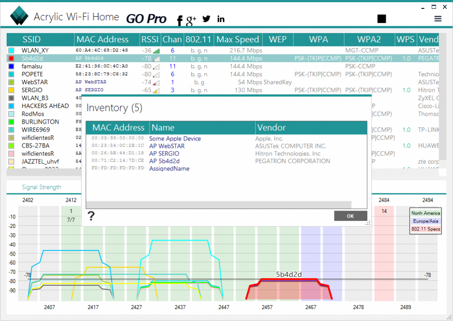
Task: Click MGT-CCMP WPA2 cell
Action: (362, 50)
